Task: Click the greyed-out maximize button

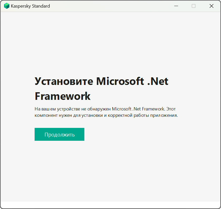Action: point(193,6)
